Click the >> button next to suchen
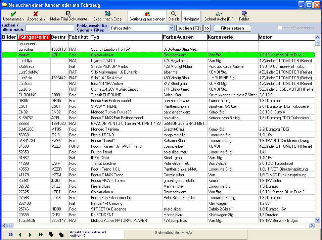Image resolution: width=322 pixels, height=240 pixels. click(x=207, y=28)
